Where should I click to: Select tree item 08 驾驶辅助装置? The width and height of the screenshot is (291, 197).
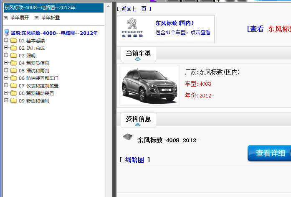(x=36, y=93)
